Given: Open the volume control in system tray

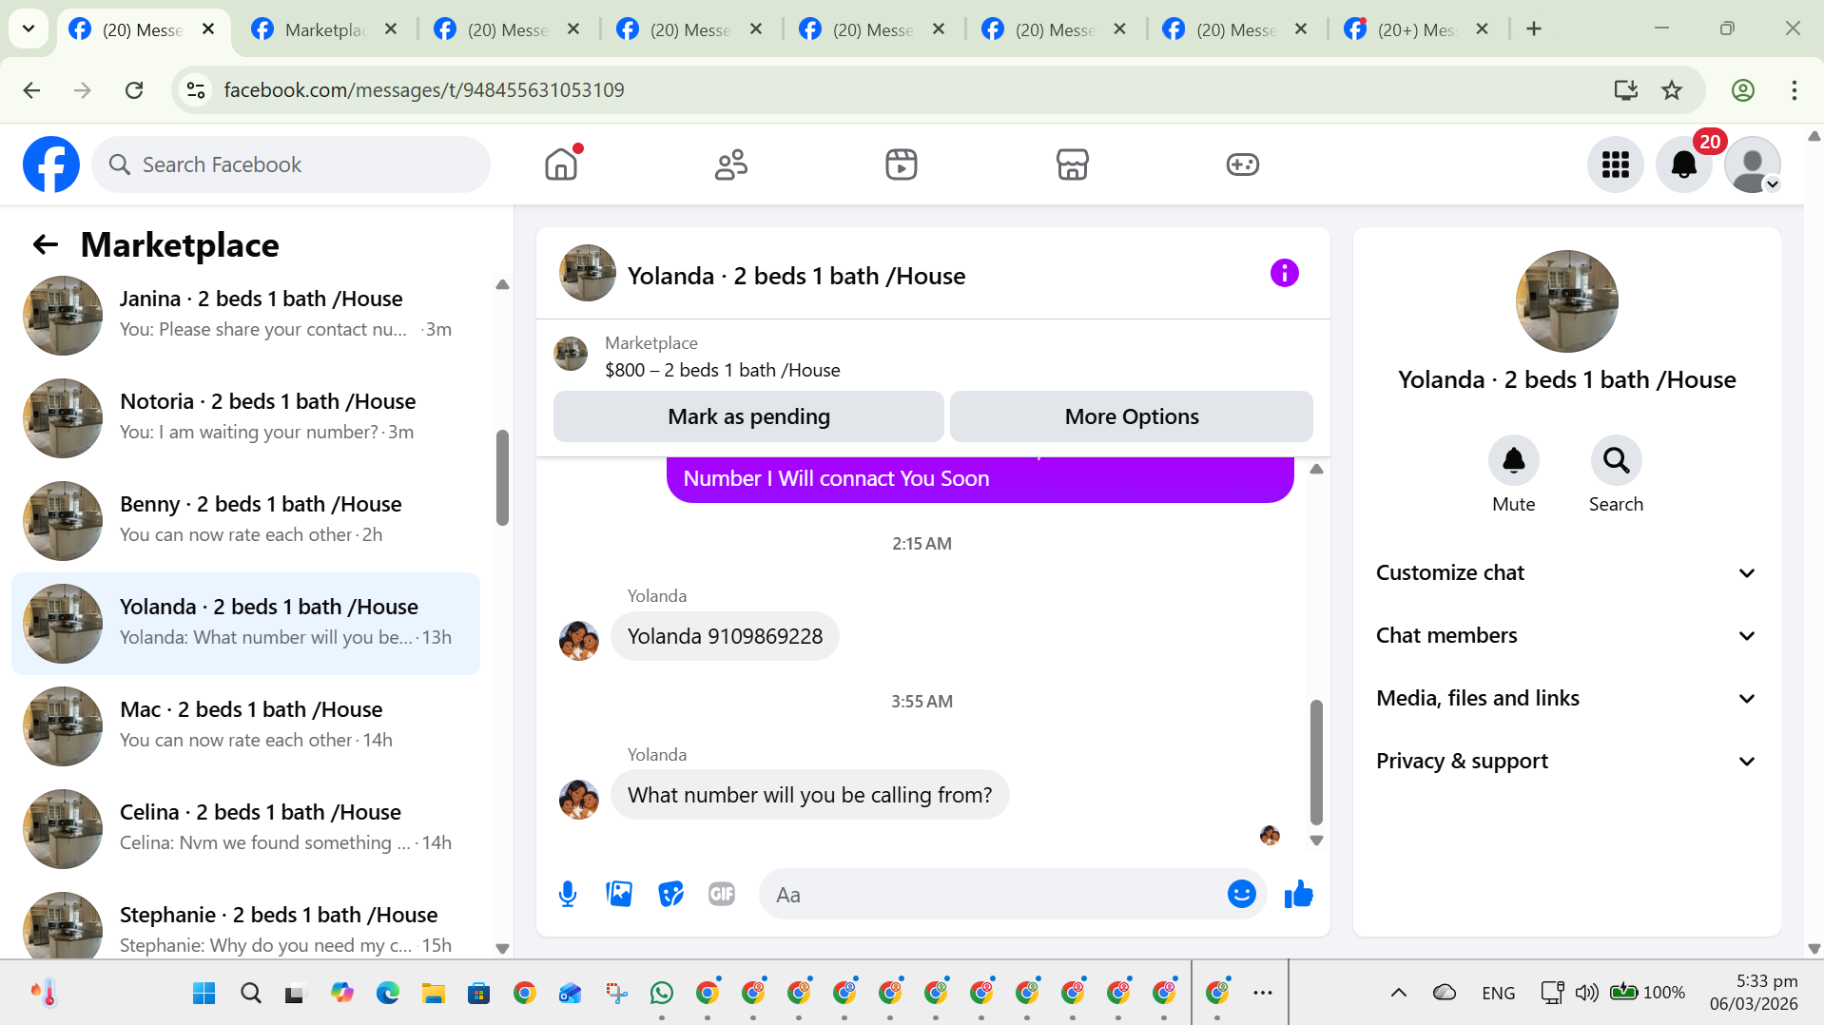Looking at the screenshot, I should [1585, 993].
